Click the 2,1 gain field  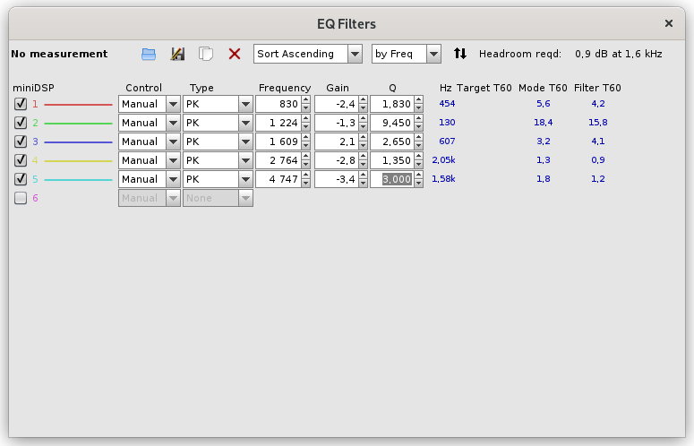(x=337, y=142)
